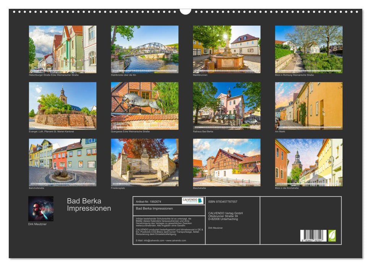Click the Dirk Meutzner portrait photo

41,209
